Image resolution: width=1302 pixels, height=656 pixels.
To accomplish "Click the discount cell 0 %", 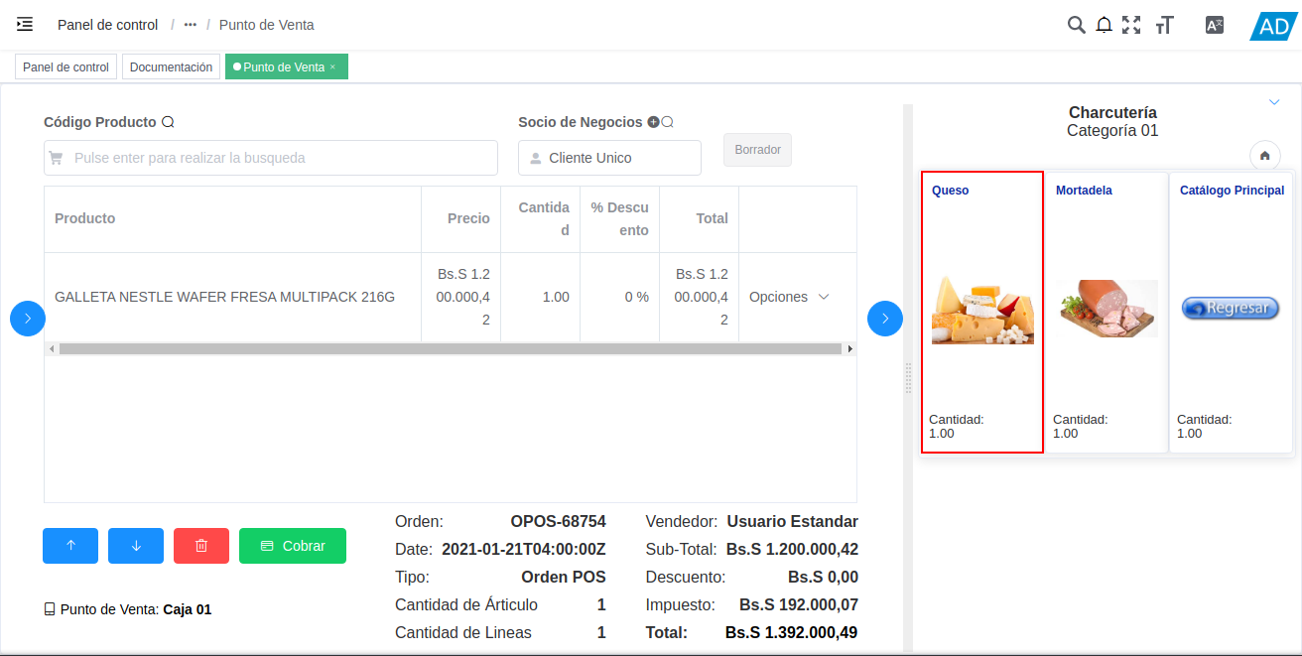I will coord(620,297).
